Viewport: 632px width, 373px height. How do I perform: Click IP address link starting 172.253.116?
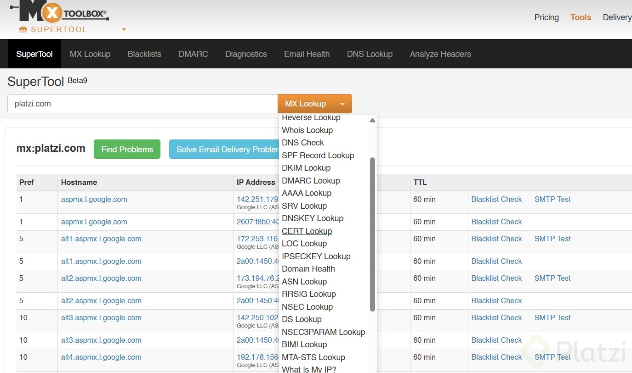coord(258,239)
